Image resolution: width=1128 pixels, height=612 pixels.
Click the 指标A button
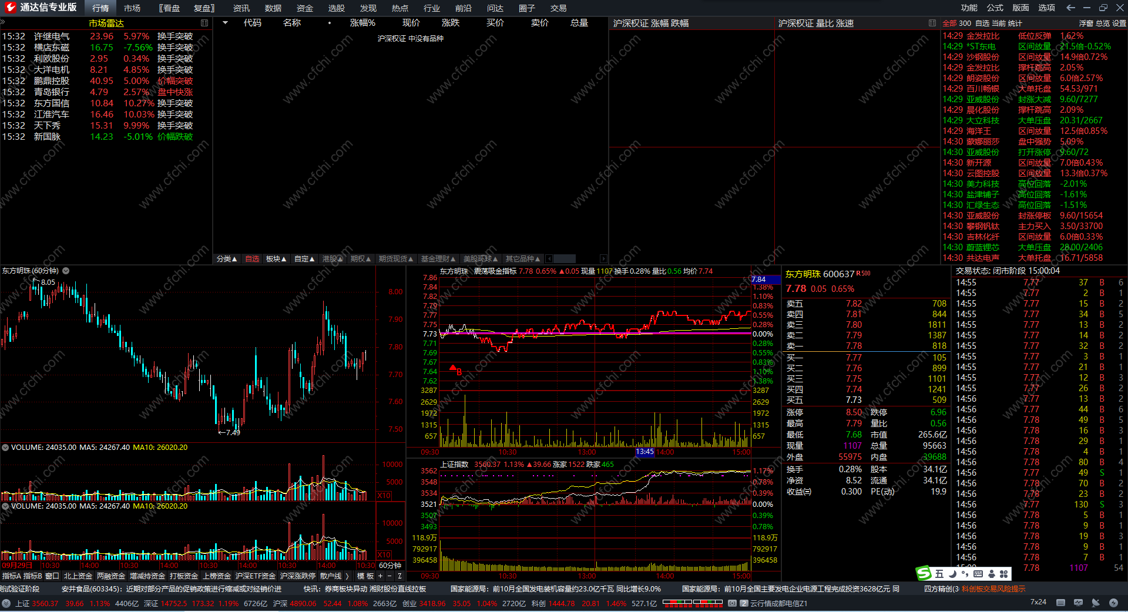[x=11, y=576]
